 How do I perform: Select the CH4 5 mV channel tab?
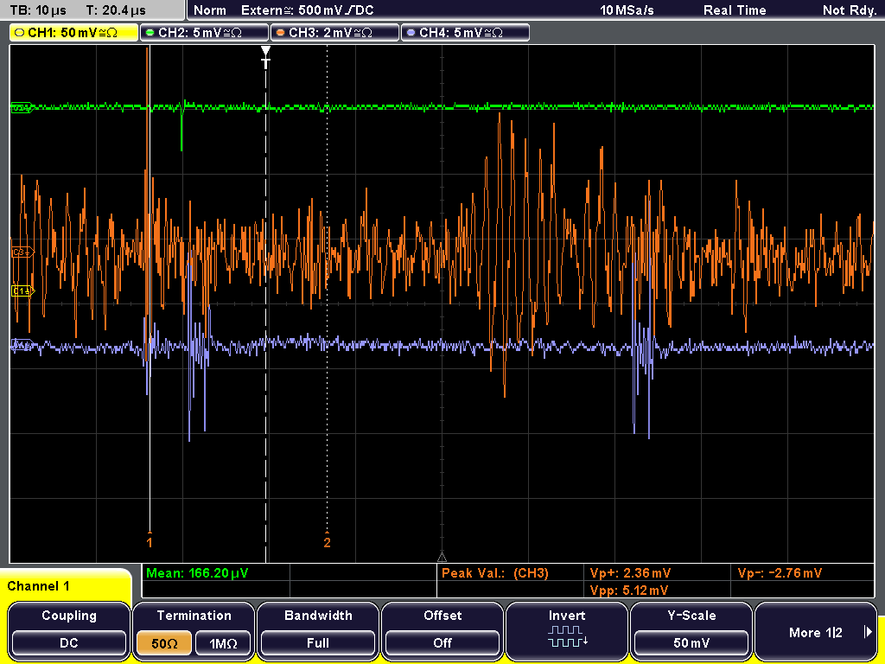click(x=465, y=33)
